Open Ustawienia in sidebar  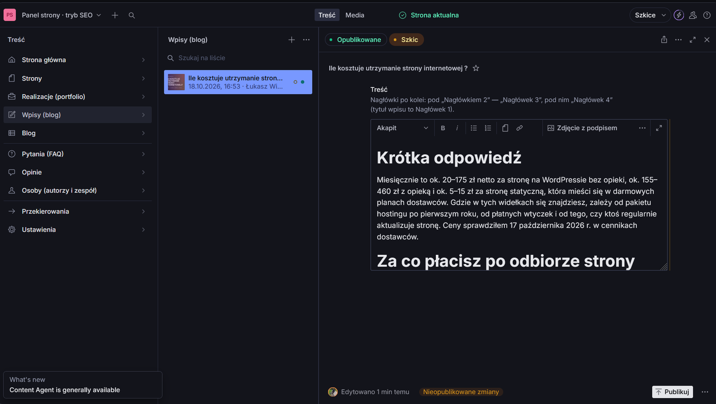pyautogui.click(x=77, y=230)
